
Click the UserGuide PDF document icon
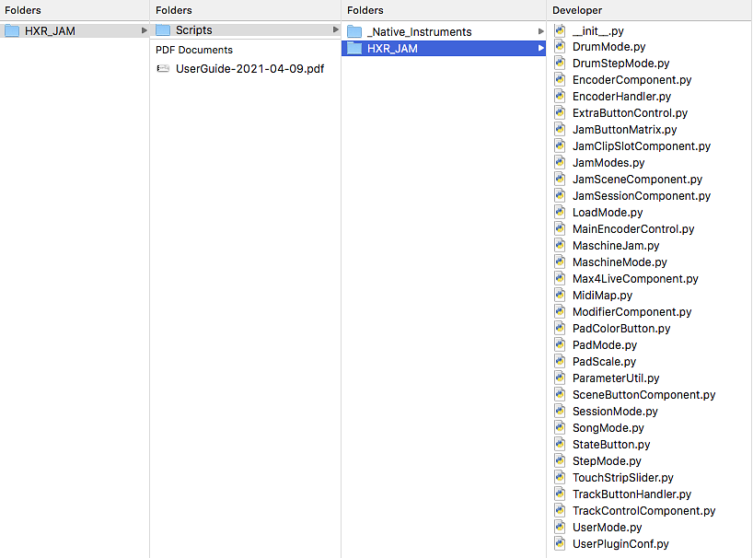163,69
